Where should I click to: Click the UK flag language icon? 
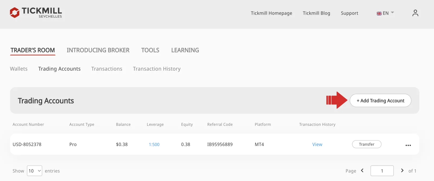[379, 14]
